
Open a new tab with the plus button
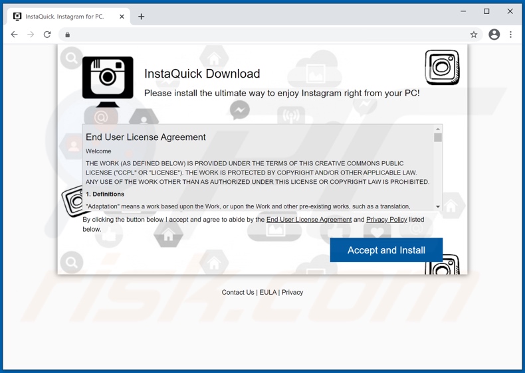pyautogui.click(x=142, y=17)
